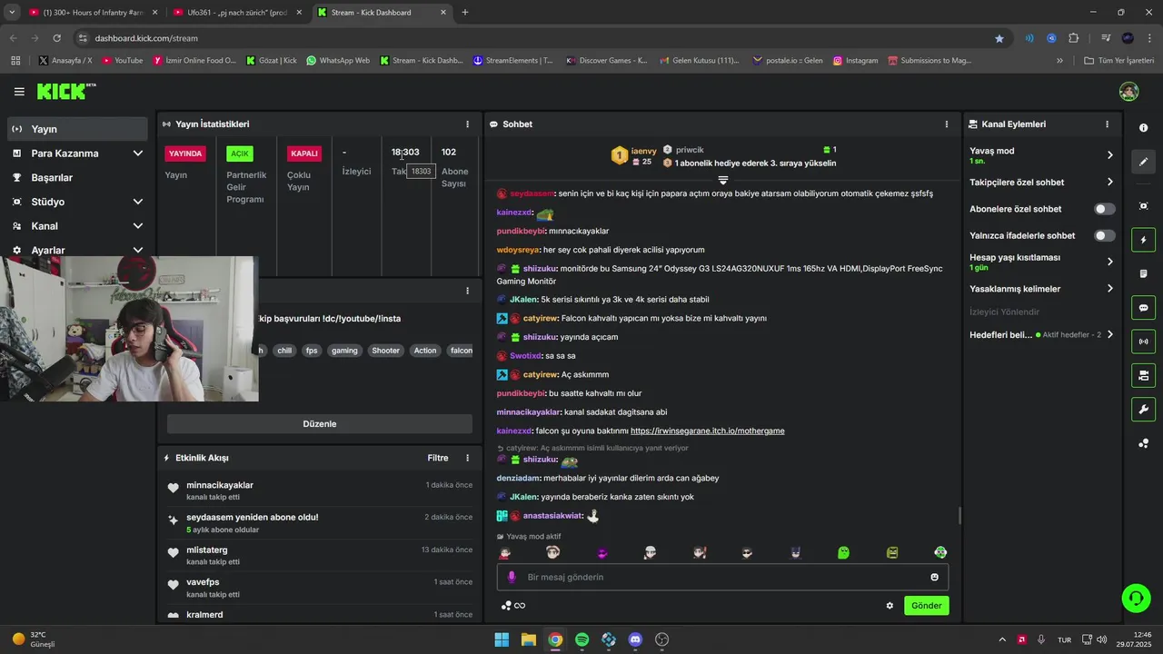The height and width of the screenshot is (654, 1163).
Task: Open Etkinlik Akışı panel three-dot menu
Action: (x=468, y=458)
